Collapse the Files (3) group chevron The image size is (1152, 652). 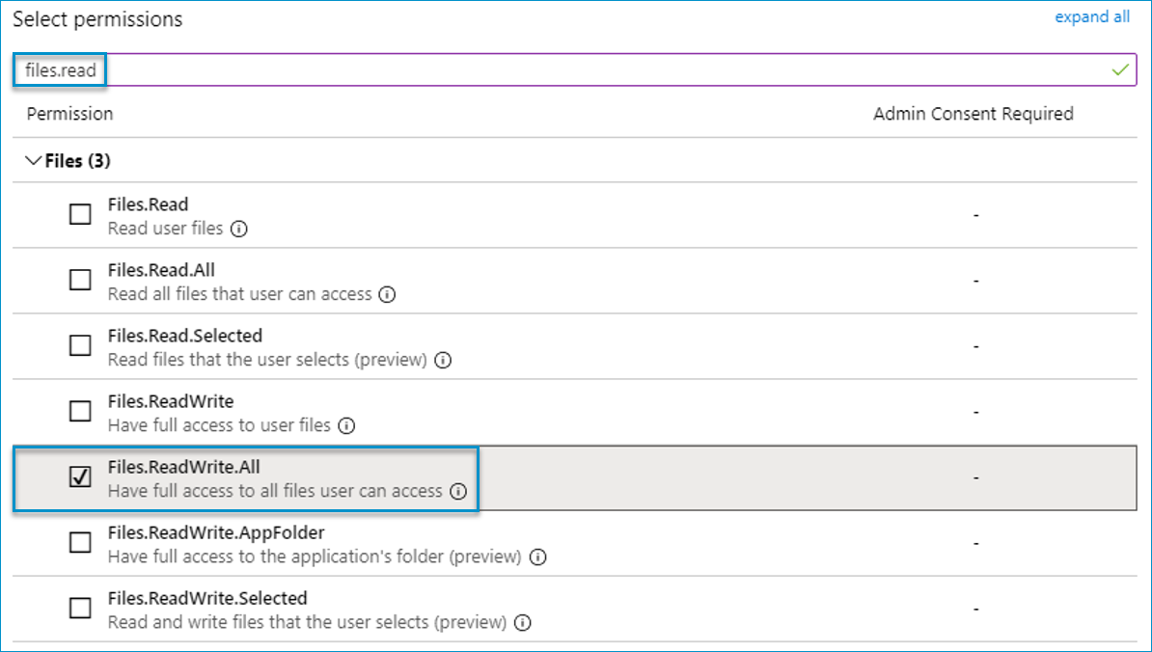(35, 161)
